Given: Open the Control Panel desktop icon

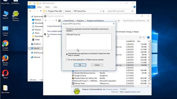Looking at the screenshot, I should [x=5, y=31].
